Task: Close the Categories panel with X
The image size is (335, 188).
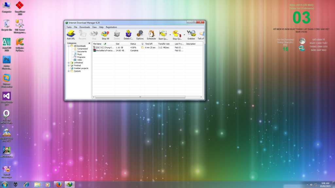Action: [89, 43]
